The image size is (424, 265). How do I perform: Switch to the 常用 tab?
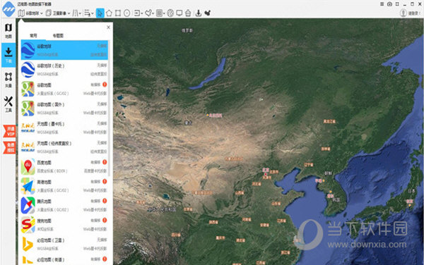(33, 35)
